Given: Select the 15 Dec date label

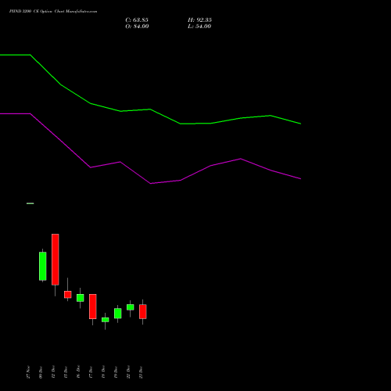Looking at the screenshot, I should coord(66,372).
